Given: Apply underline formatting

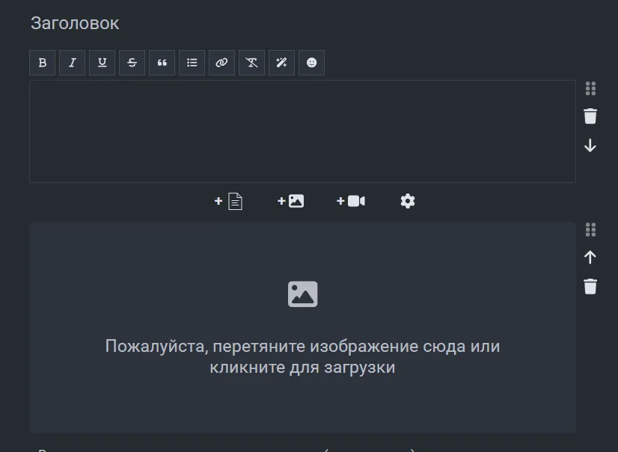Looking at the screenshot, I should [102, 63].
